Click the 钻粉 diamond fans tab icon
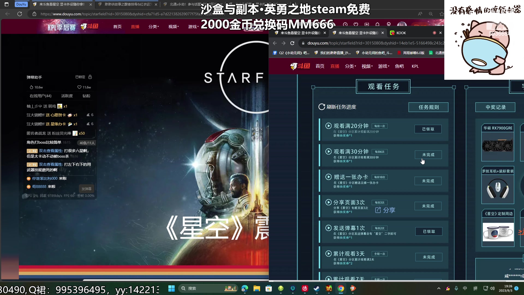 tap(86, 96)
